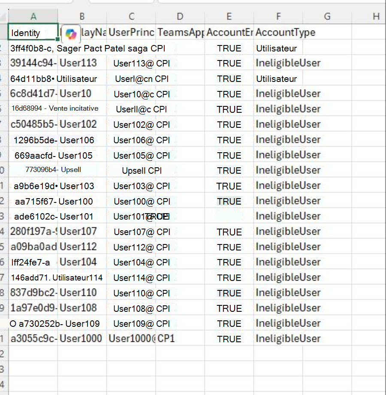
Task: Click the UserPrinc header cell
Action: 131,32
